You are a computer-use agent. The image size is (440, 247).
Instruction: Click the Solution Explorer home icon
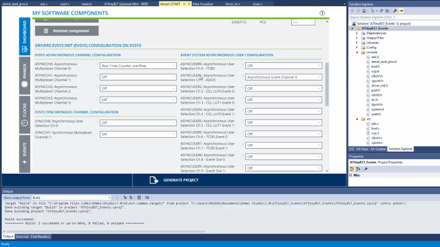pyautogui.click(x=364, y=10)
